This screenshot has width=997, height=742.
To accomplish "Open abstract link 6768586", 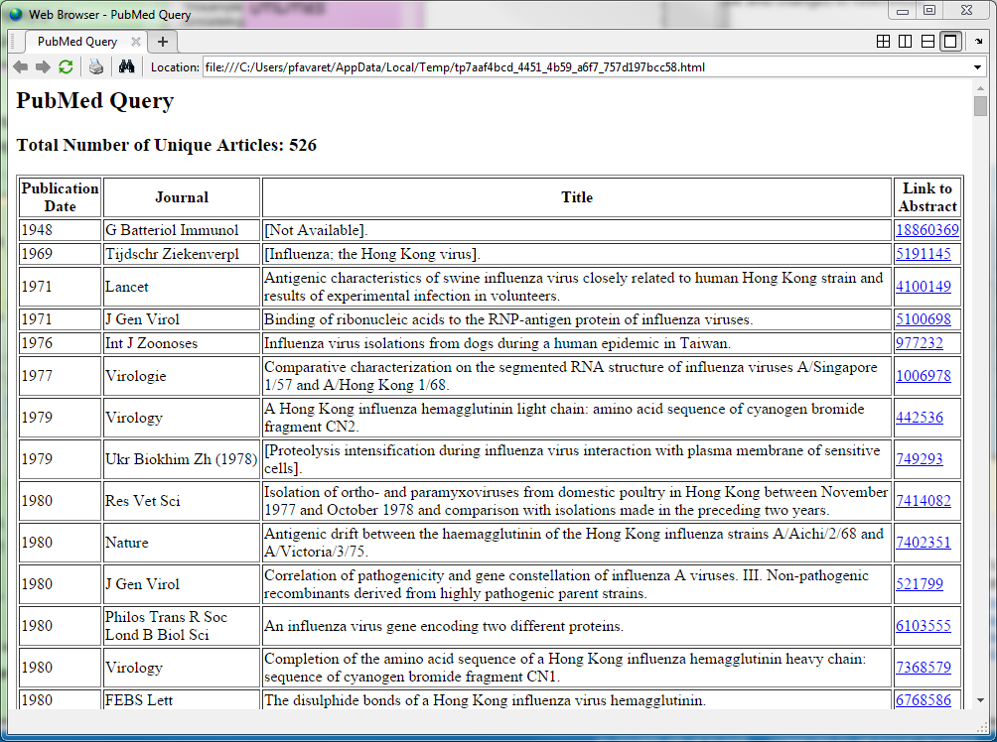I will [924, 700].
